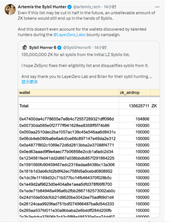This screenshot has width=172, height=222.
Task: Open the @LayerZero_Labs mention link
Action: tap(69, 35)
